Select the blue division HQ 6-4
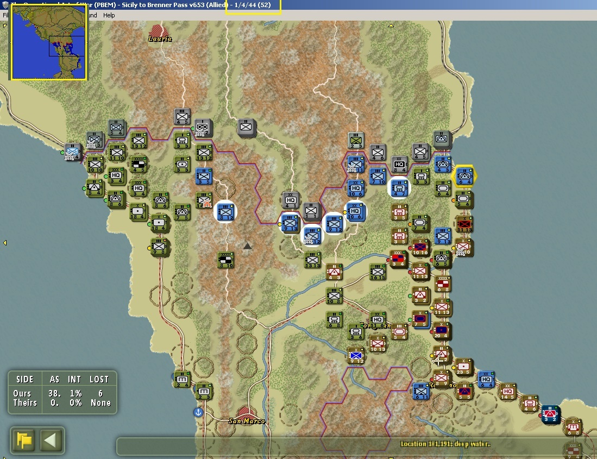Screen dimensions: 597x459 [x=486, y=380]
